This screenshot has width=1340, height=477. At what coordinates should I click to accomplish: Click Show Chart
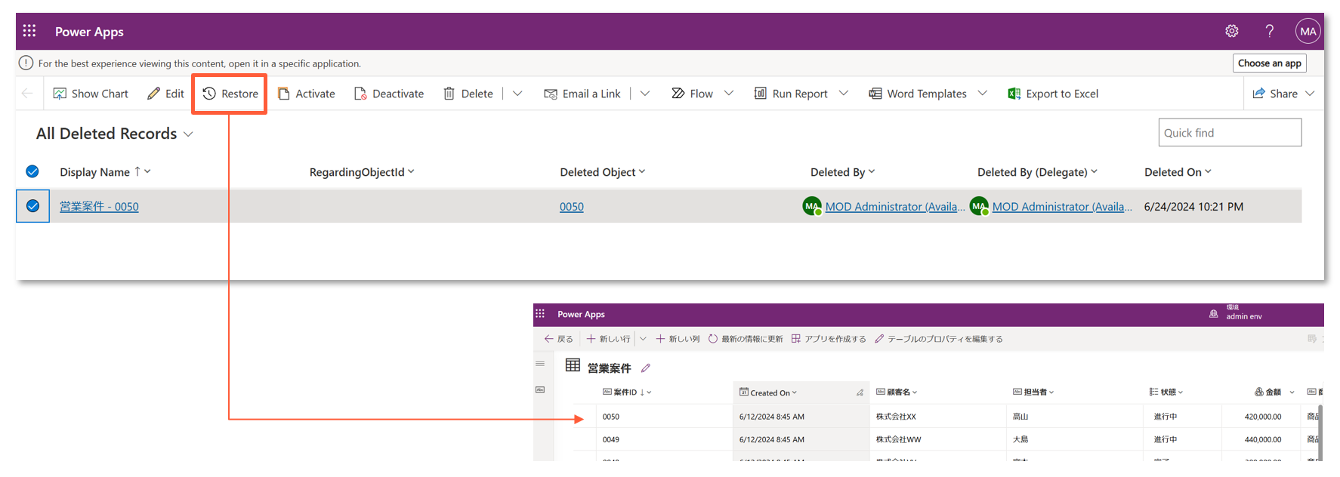tap(91, 94)
